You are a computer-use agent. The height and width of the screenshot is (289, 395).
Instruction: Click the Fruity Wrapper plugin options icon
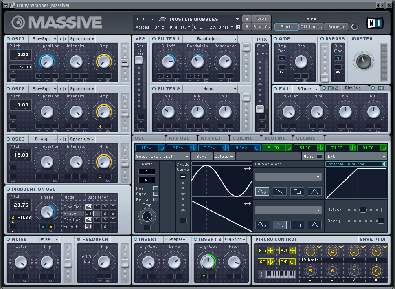(12, 5)
